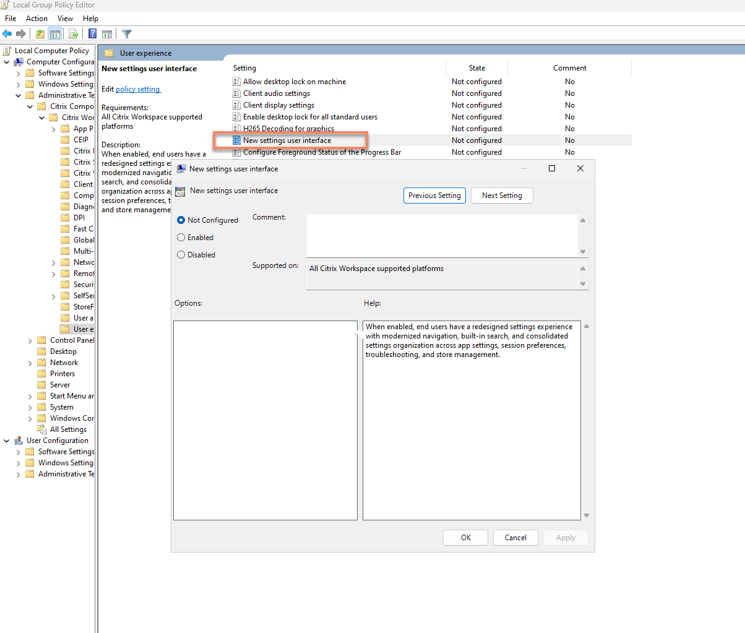Open the Help question-mark toolbar icon

point(92,34)
